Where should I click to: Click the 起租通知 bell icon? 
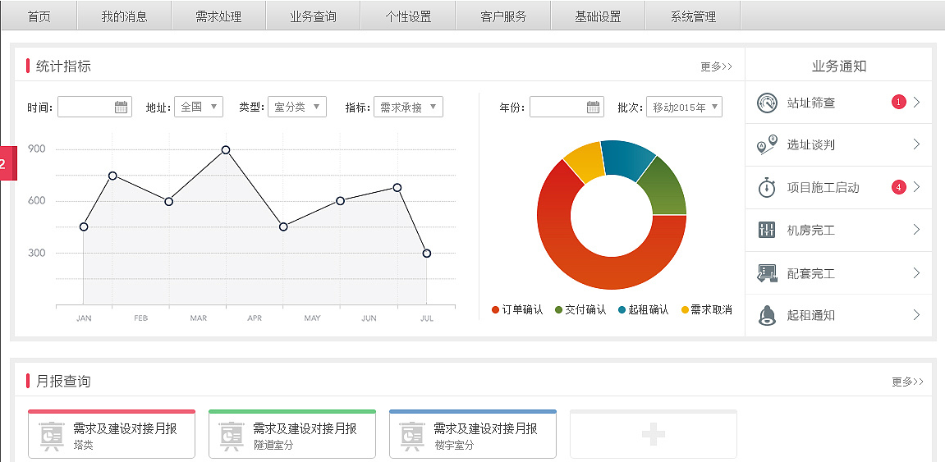point(766,315)
